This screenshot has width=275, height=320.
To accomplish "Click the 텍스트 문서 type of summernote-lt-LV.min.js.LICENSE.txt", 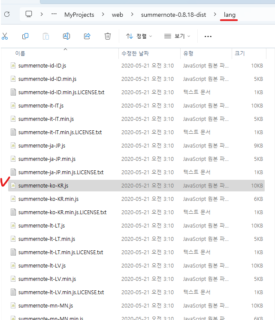I will 196,292.
